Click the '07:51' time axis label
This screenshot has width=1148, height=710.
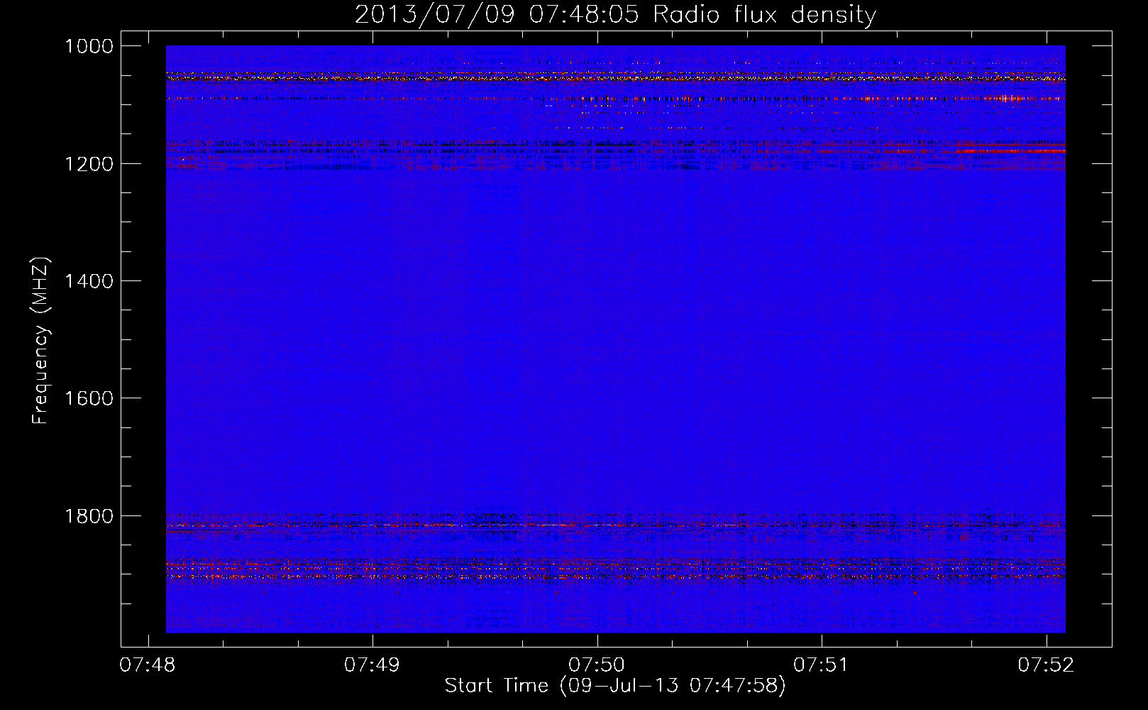(x=821, y=665)
